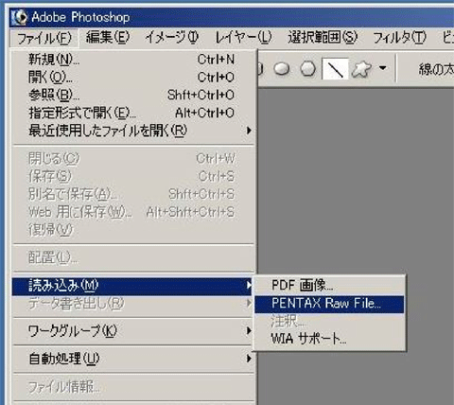Viewport: 454px width, 405px height.
Task: Open the イメージ(I) menu
Action: point(172,38)
